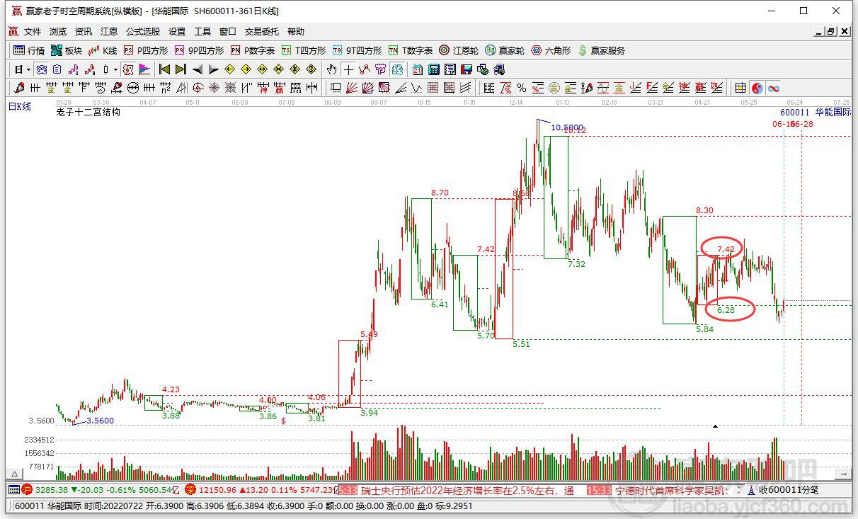Click the infinity loop icon
Viewport: 858px width, 519px height.
point(774,88)
